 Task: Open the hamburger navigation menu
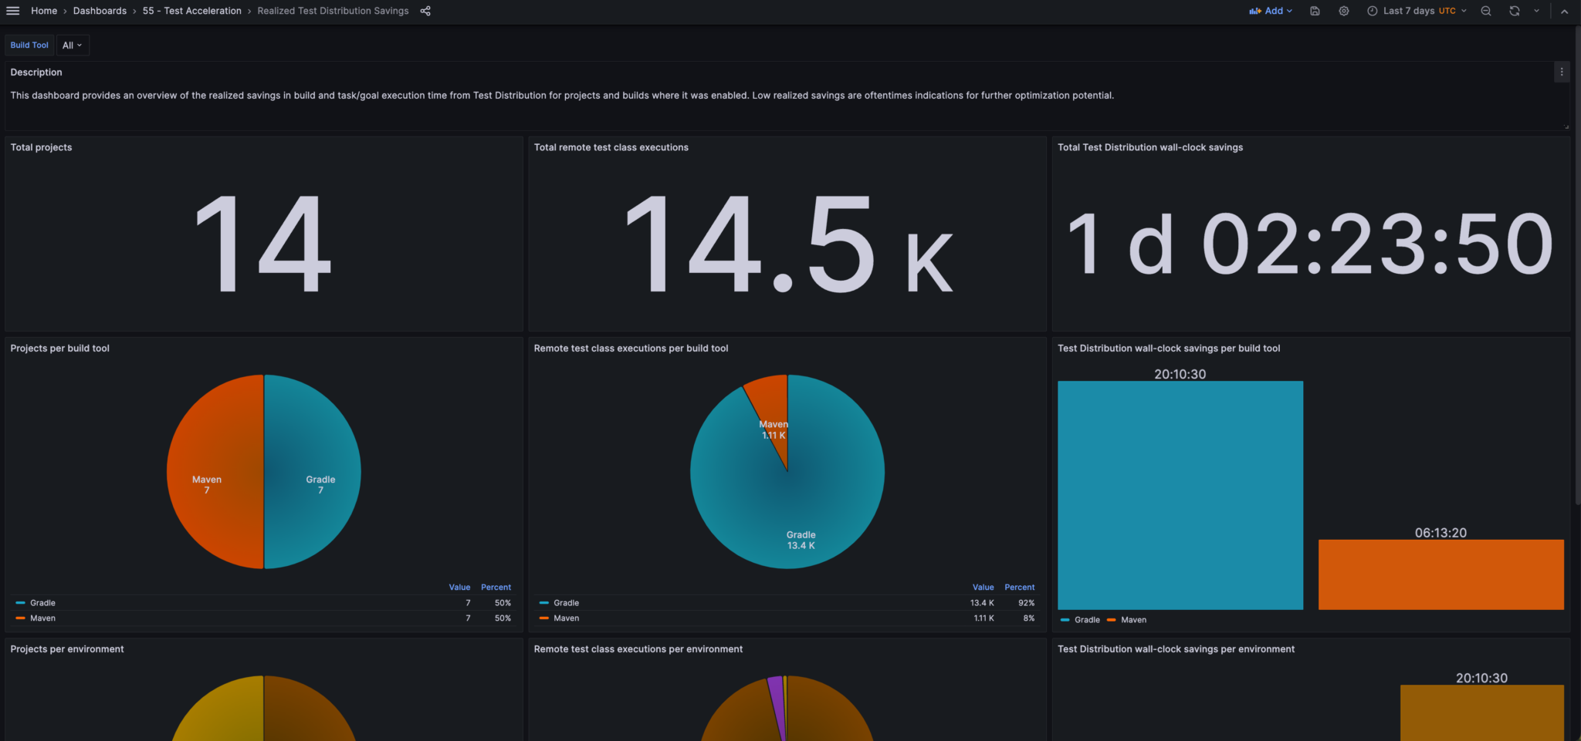[13, 11]
